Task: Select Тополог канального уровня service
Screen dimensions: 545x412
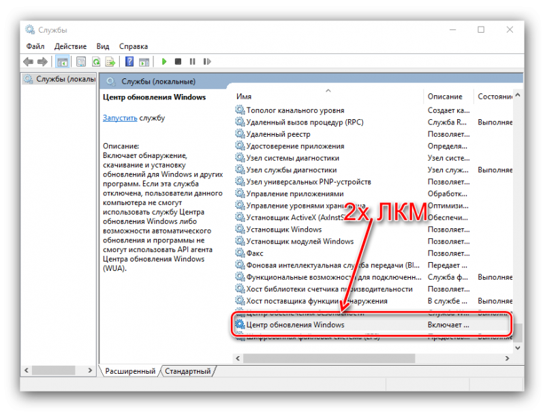Action: point(295,110)
